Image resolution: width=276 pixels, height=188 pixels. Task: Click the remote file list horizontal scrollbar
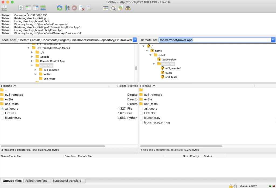(181, 146)
